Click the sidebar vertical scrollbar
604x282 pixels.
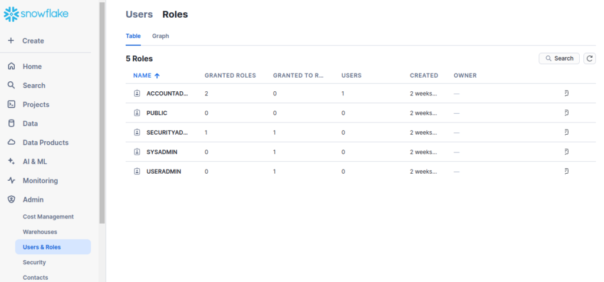[x=102, y=112]
